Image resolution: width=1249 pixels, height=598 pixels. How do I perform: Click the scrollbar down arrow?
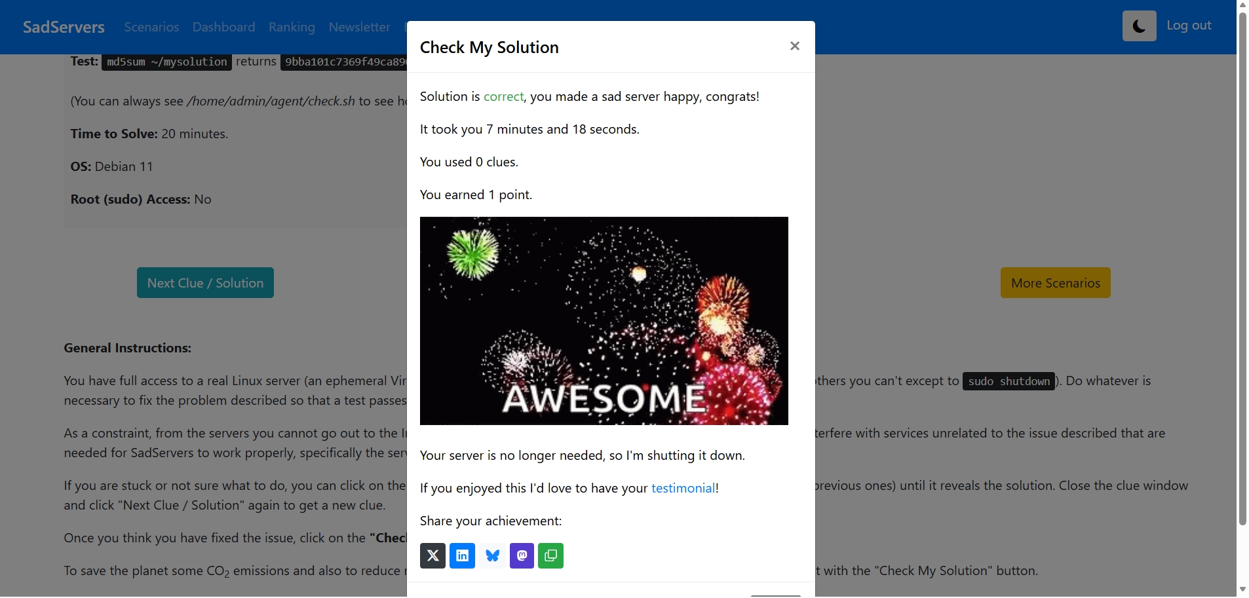coord(1242,590)
